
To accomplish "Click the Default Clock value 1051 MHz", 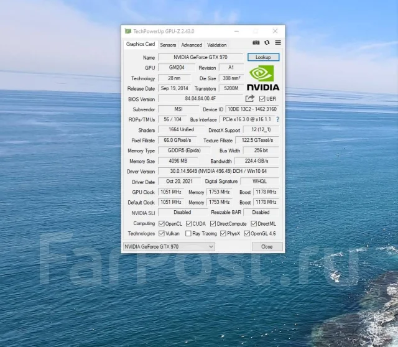I will pyautogui.click(x=171, y=202).
